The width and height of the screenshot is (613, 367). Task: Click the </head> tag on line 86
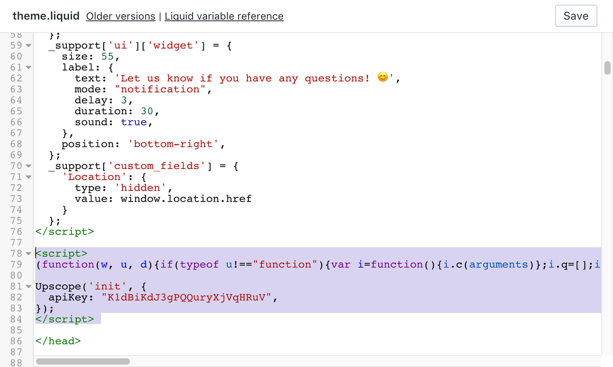point(58,341)
